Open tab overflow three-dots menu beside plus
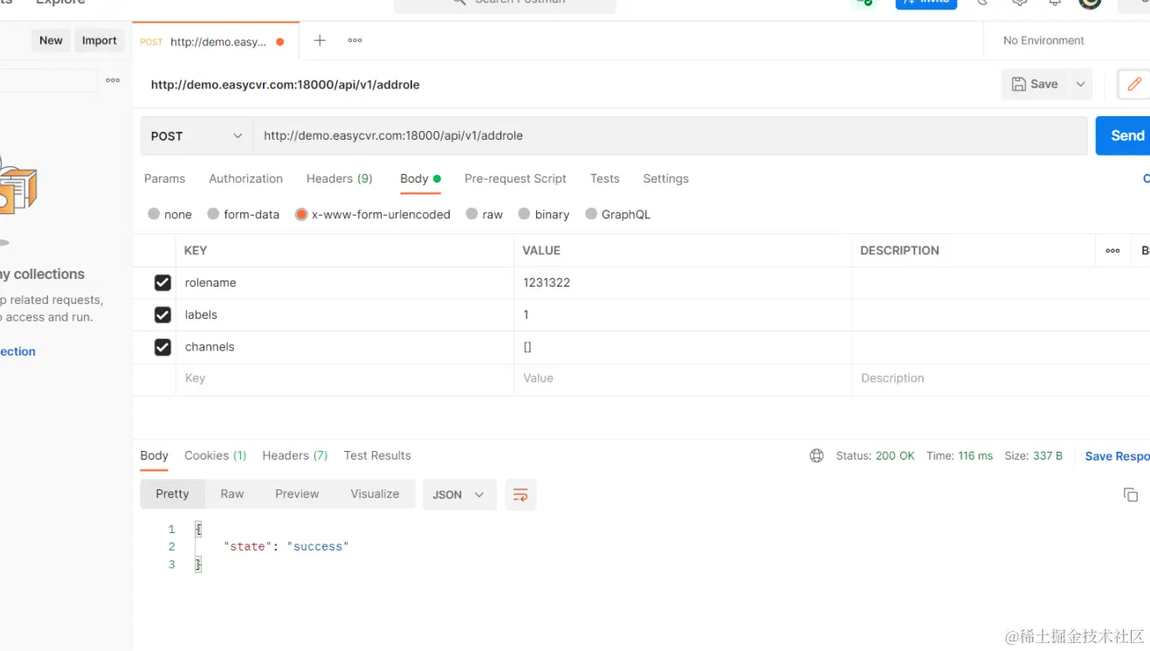Image resolution: width=1150 pixels, height=651 pixels. pos(355,40)
